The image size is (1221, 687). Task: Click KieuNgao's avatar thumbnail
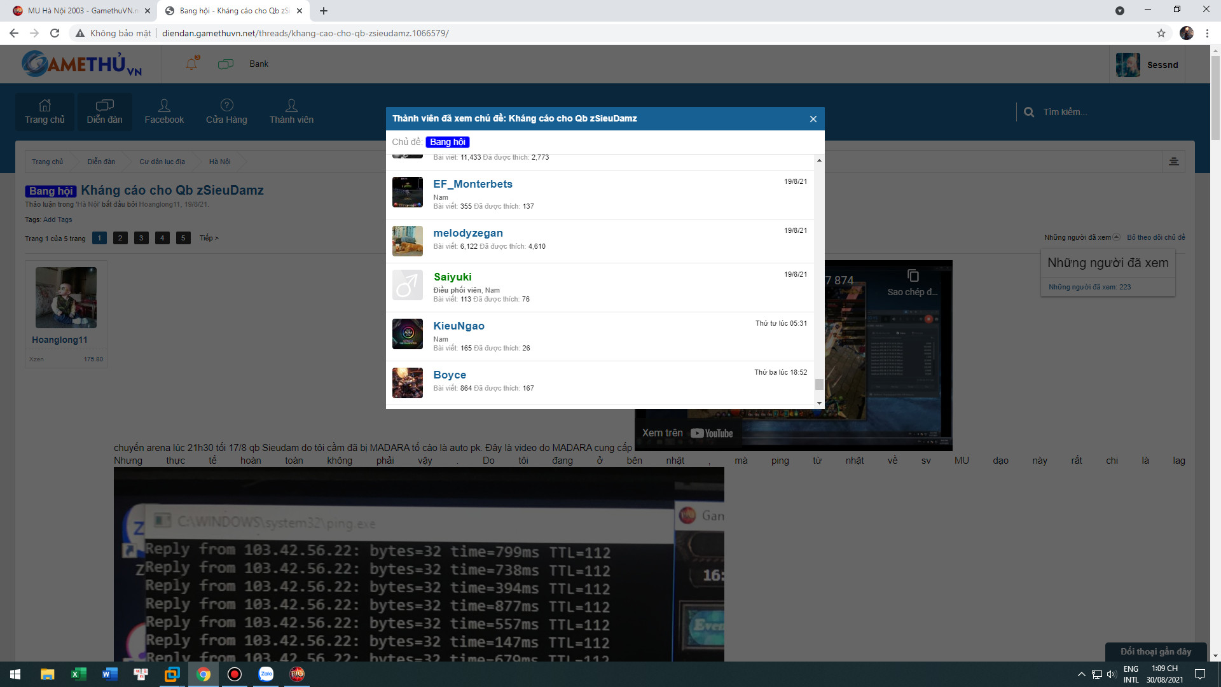click(x=407, y=334)
